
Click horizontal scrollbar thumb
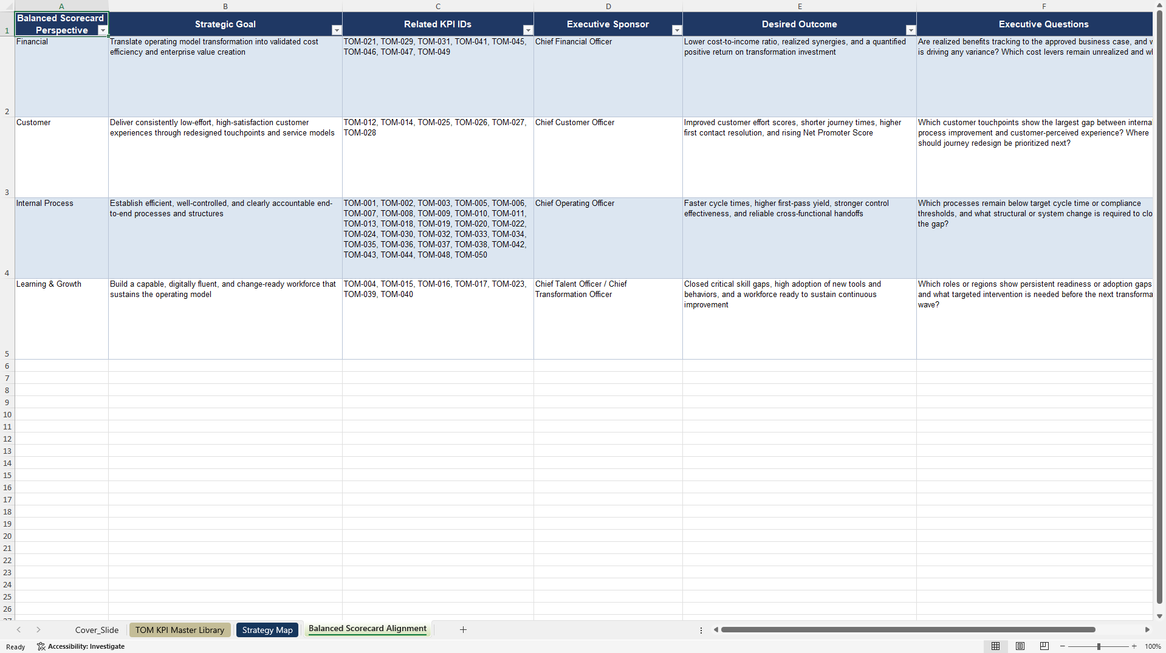pyautogui.click(x=908, y=630)
